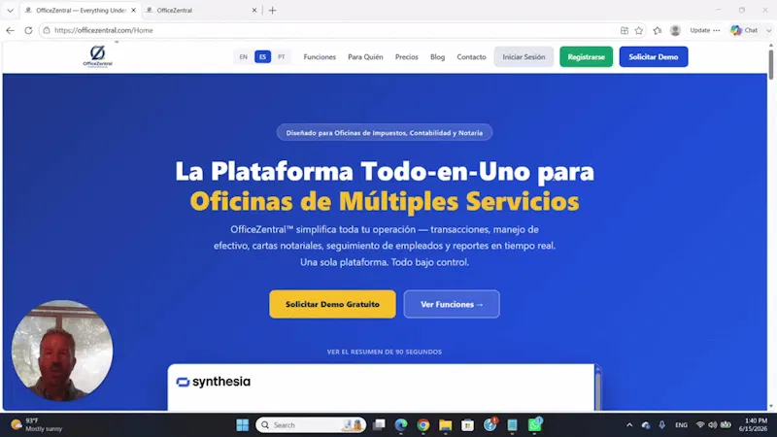Viewport: 777px width, 437px height.
Task: Open the ENG input language selector
Action: [x=682, y=424]
